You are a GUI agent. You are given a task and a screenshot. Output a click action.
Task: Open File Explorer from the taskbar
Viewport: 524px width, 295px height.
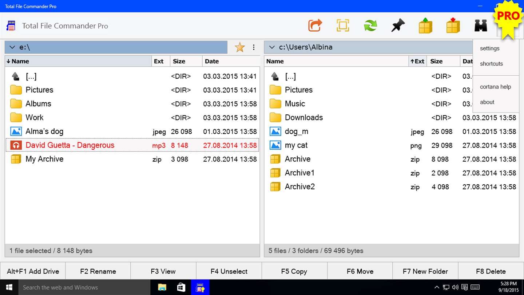click(x=162, y=287)
